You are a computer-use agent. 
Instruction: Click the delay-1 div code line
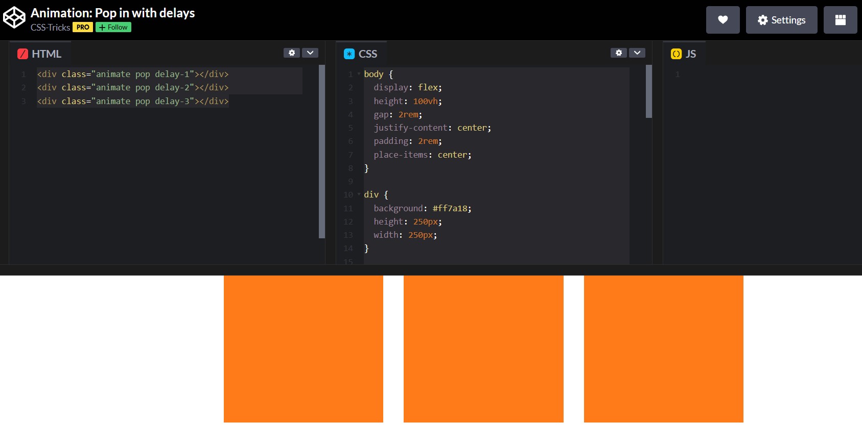133,74
